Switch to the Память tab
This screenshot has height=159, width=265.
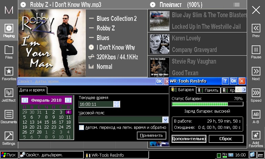208,90
